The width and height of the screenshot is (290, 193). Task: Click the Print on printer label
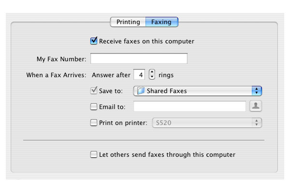[123, 123]
